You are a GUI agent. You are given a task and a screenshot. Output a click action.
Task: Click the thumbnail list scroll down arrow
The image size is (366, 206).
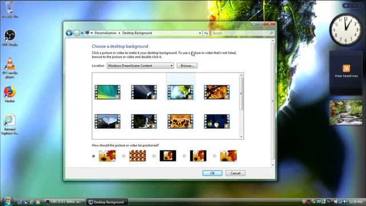pos(241,137)
